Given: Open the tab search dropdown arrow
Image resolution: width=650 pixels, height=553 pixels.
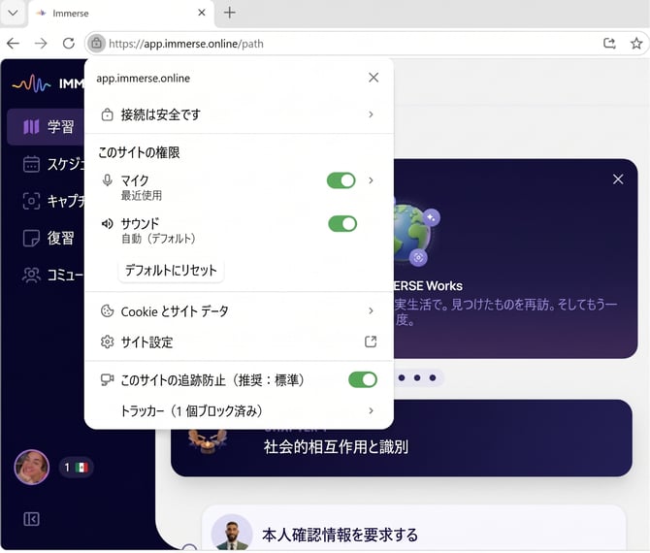Looking at the screenshot, I should (13, 13).
